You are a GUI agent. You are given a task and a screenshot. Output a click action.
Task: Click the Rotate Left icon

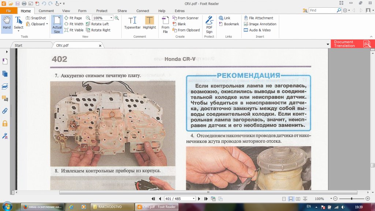[x=97, y=24]
